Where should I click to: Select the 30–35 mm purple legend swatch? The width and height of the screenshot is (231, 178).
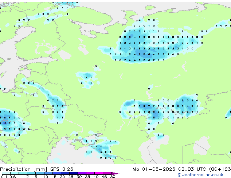click(82, 173)
